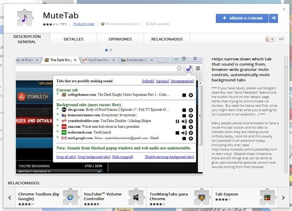The image size is (292, 211).
Task: Stop the cnn.com row
Action: [x=184, y=127]
